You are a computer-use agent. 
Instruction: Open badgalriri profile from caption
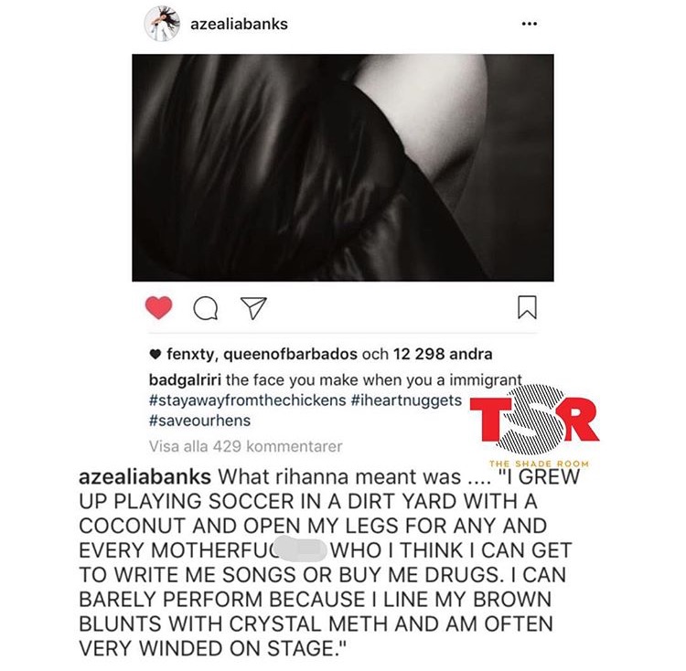click(x=185, y=380)
